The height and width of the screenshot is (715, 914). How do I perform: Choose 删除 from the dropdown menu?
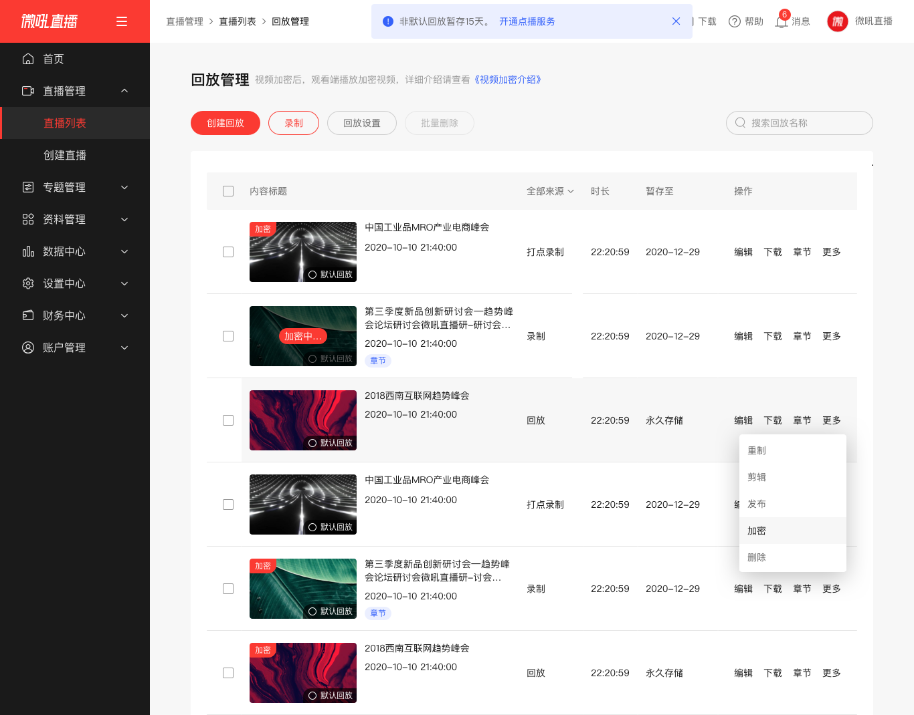pyautogui.click(x=793, y=557)
